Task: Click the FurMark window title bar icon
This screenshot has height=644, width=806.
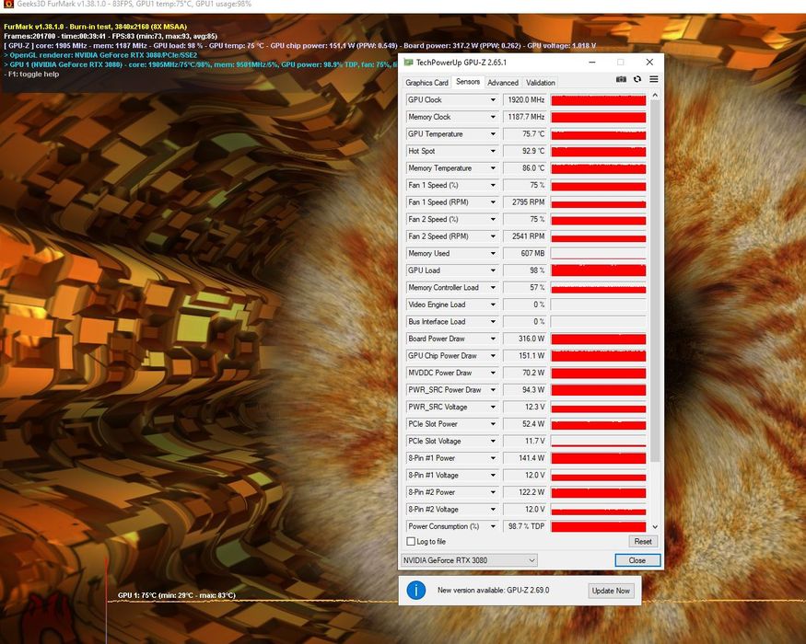Action: (x=7, y=4)
